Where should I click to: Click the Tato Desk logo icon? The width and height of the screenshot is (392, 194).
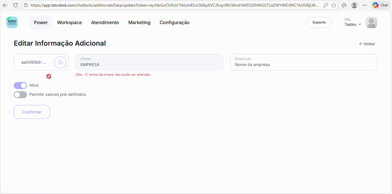(12, 22)
